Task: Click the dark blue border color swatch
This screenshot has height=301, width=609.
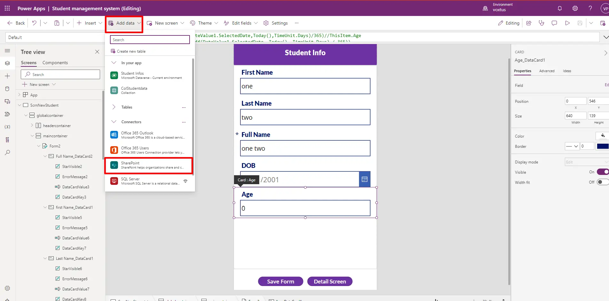Action: click(x=603, y=146)
